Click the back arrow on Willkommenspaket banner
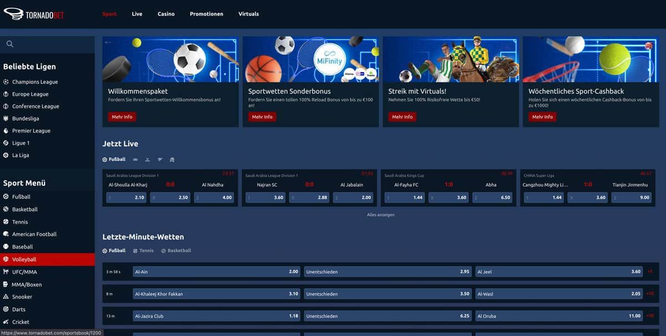 [x=108, y=43]
